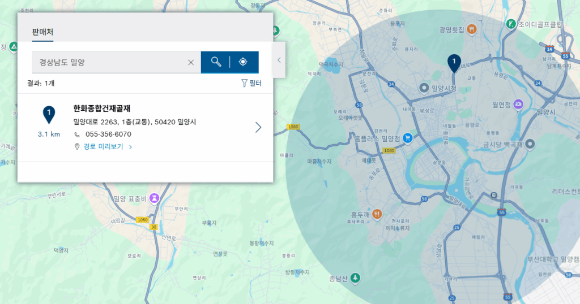
Task: Click the 제대못 pond label
Action: pyautogui.click(x=369, y=160)
